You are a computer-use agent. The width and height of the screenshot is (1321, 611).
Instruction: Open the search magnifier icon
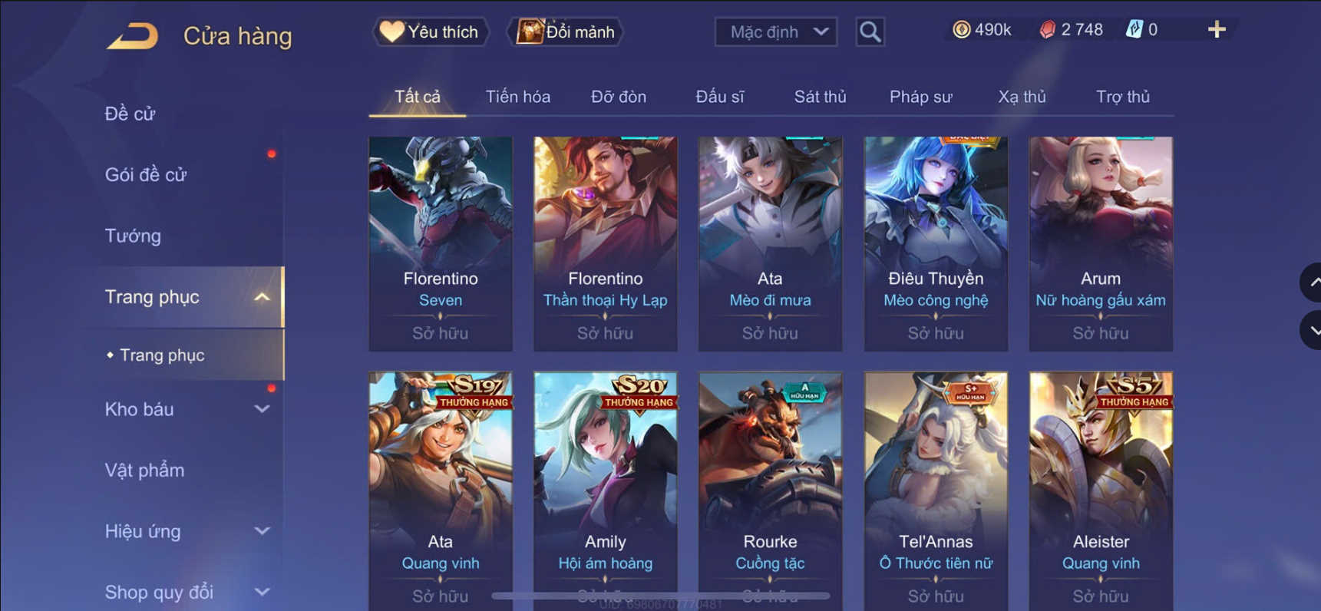(x=870, y=31)
